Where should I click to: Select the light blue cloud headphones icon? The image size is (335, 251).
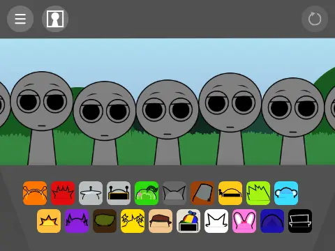click(x=286, y=193)
